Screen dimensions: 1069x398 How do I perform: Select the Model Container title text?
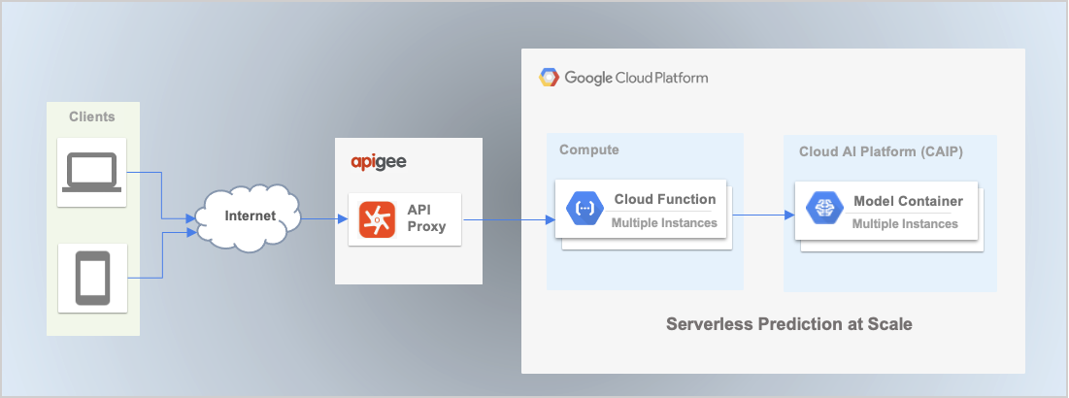(908, 201)
